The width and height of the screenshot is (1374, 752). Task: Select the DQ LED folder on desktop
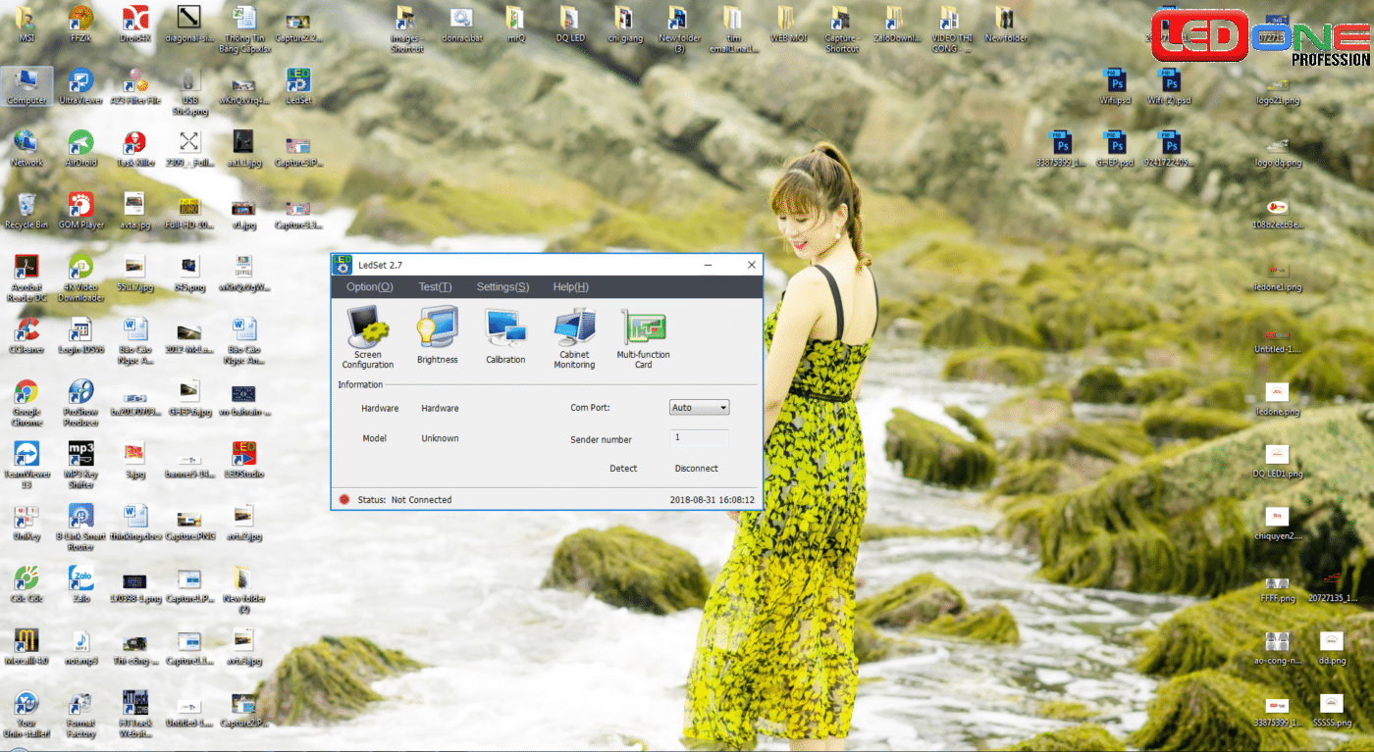click(x=568, y=25)
